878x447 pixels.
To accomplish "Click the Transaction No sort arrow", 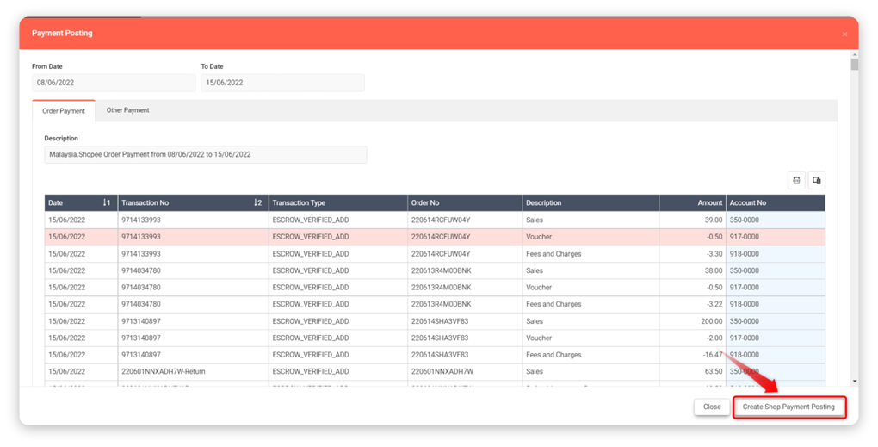I will (x=257, y=203).
